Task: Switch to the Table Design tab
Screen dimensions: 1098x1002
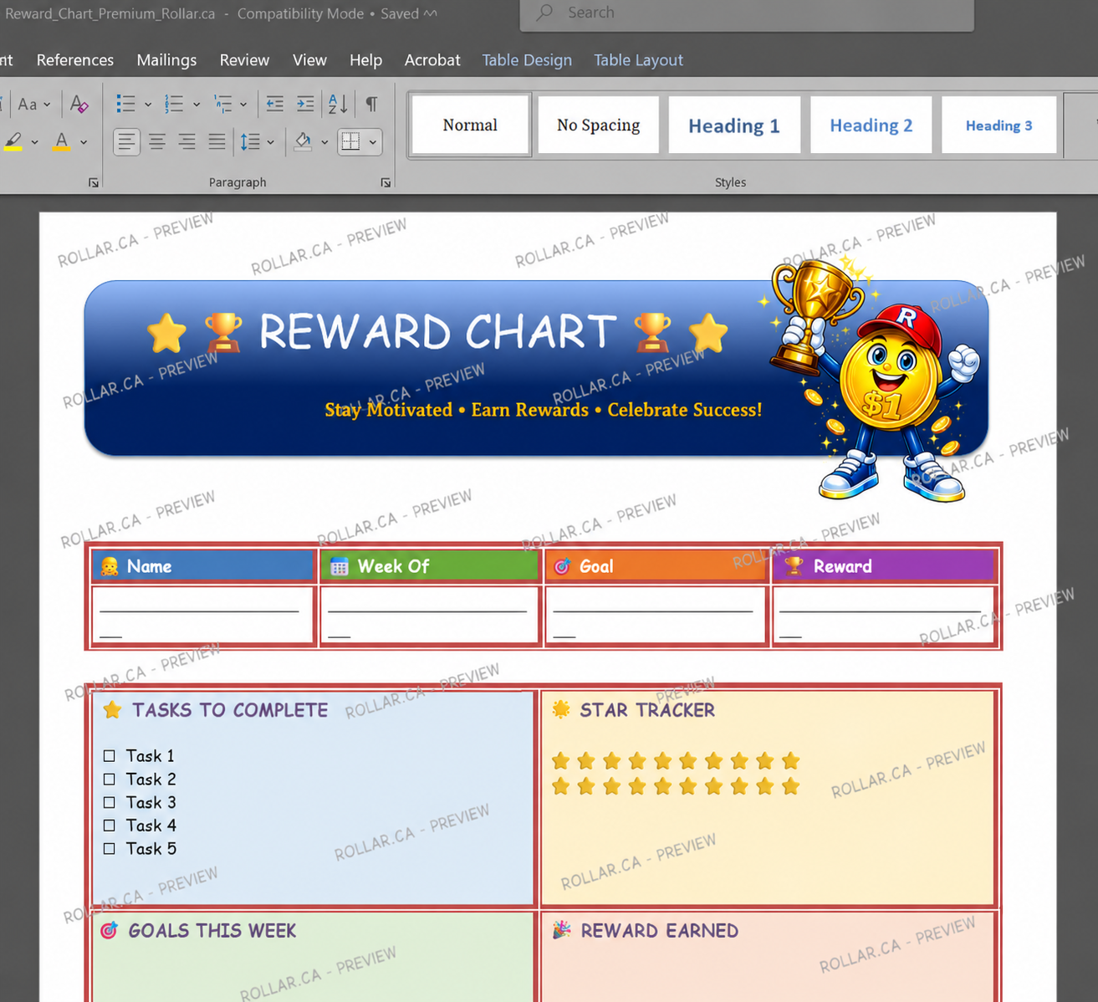Action: click(x=527, y=60)
